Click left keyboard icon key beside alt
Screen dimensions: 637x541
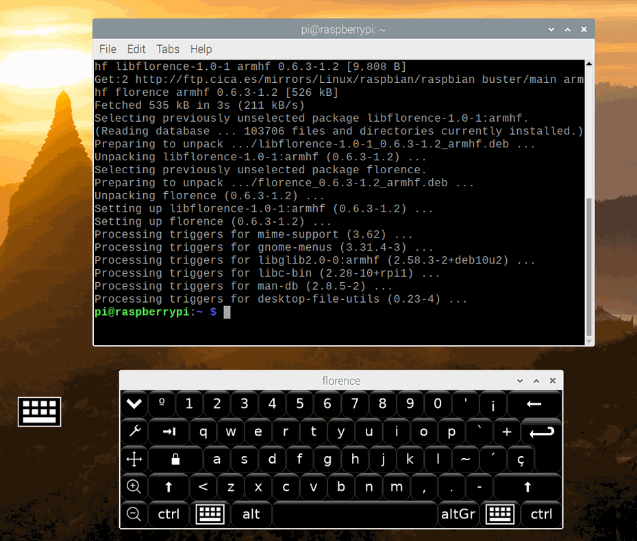coord(210,514)
